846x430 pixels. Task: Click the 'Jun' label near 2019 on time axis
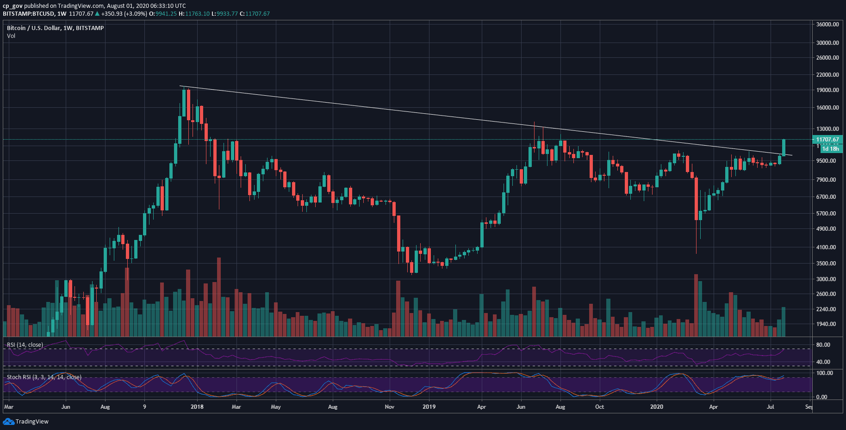pos(521,407)
